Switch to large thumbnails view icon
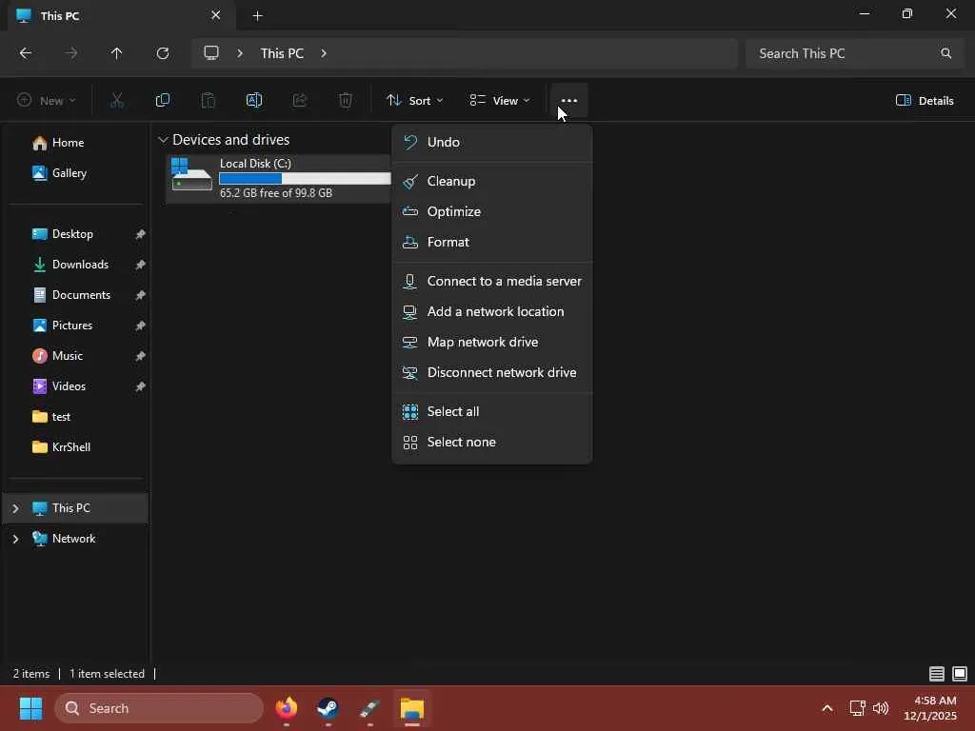 point(959,674)
